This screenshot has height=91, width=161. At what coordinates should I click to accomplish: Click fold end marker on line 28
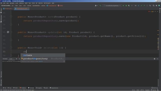11,24
